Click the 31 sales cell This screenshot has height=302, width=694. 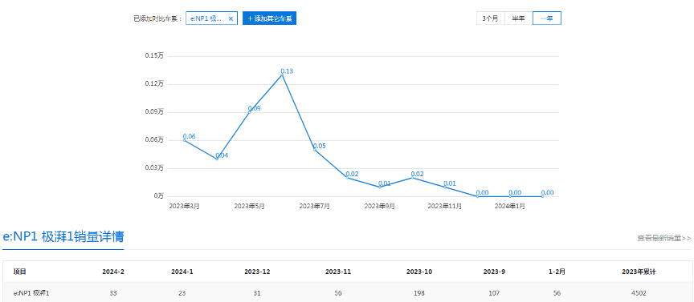(257, 292)
